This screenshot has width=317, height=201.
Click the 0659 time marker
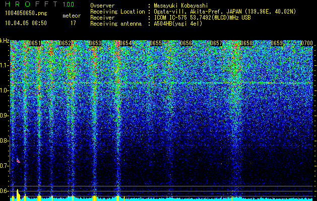[x=277, y=43]
